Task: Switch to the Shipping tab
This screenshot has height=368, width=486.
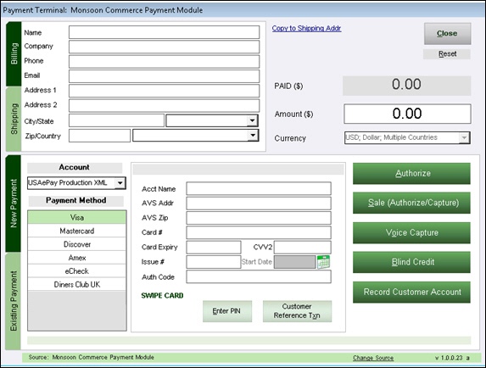Action: (14, 119)
